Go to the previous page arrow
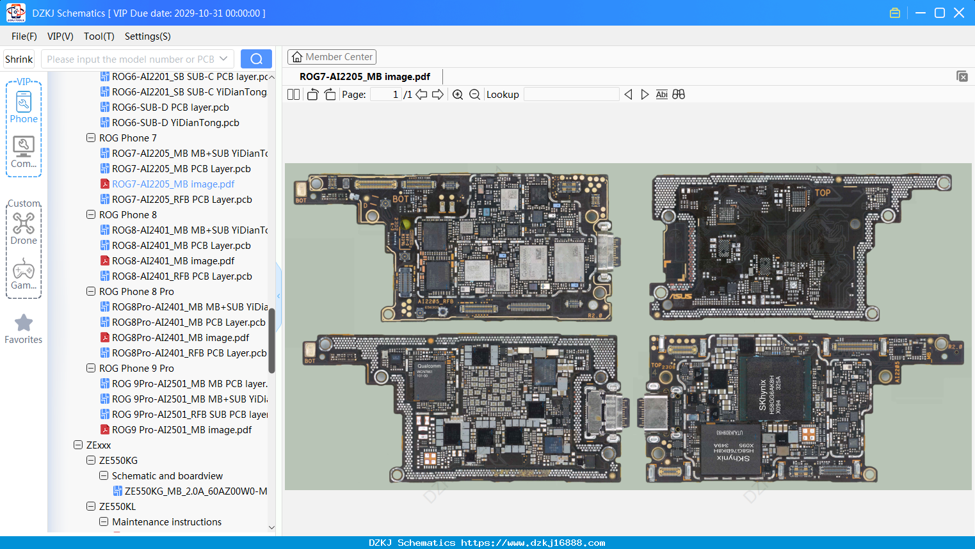Viewport: 975px width, 549px height. [x=421, y=95]
